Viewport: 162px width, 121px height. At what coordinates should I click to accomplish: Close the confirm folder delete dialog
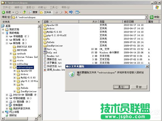147,67
